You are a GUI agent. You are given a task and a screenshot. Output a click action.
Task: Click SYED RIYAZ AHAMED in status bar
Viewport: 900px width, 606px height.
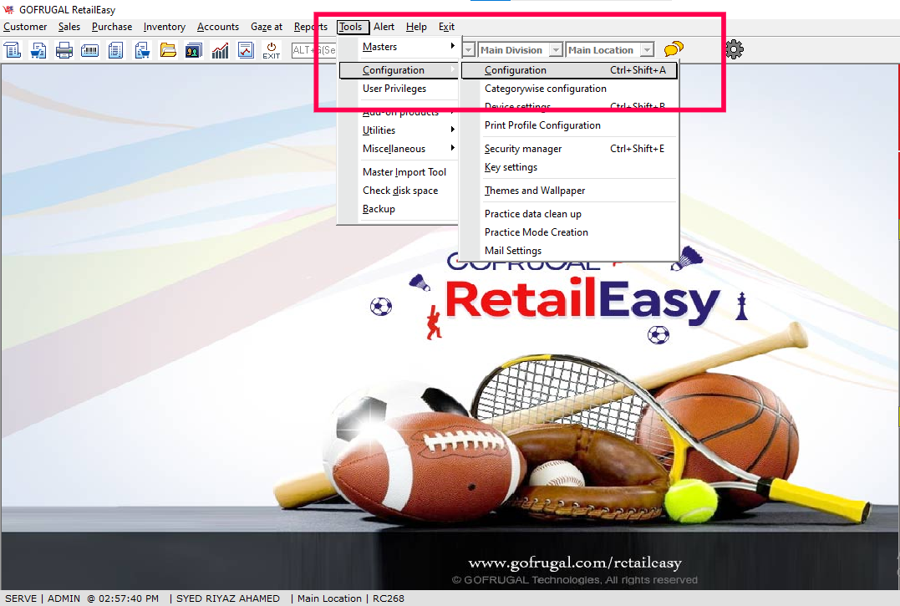coord(228,598)
